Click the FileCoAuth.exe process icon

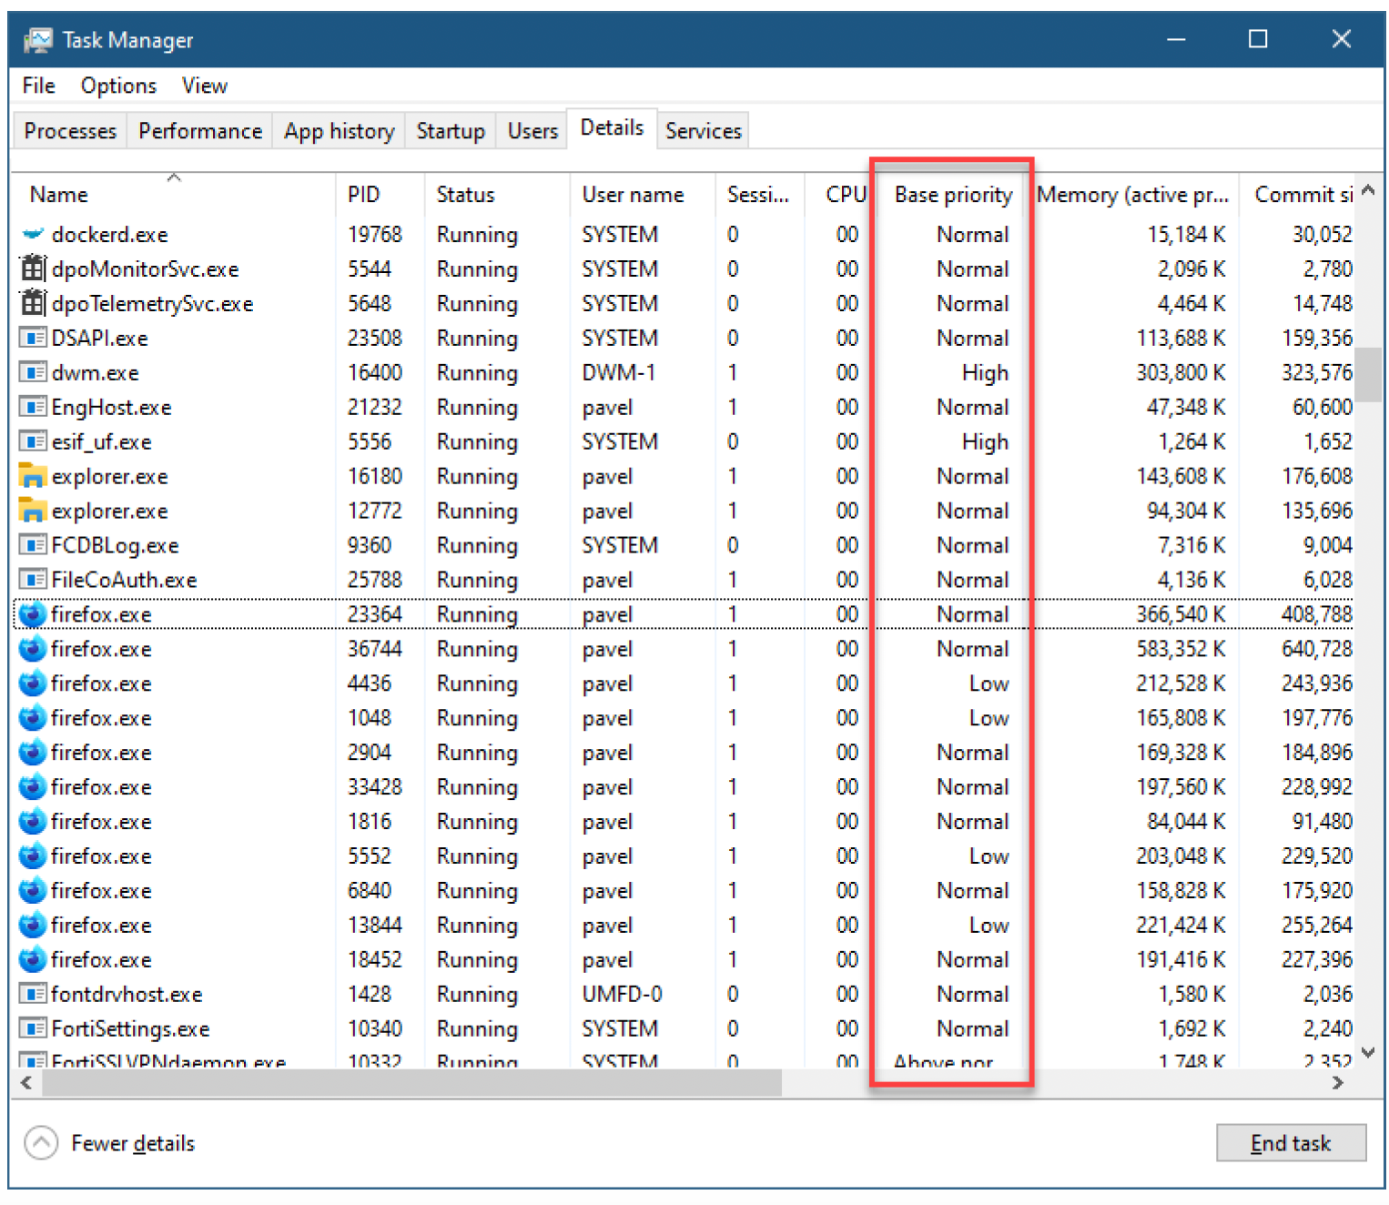pos(33,580)
